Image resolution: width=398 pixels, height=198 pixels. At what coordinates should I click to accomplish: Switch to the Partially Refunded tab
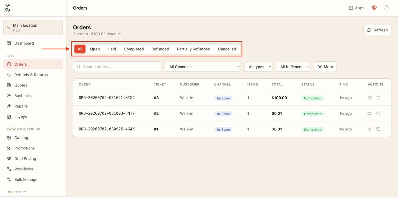(193, 49)
